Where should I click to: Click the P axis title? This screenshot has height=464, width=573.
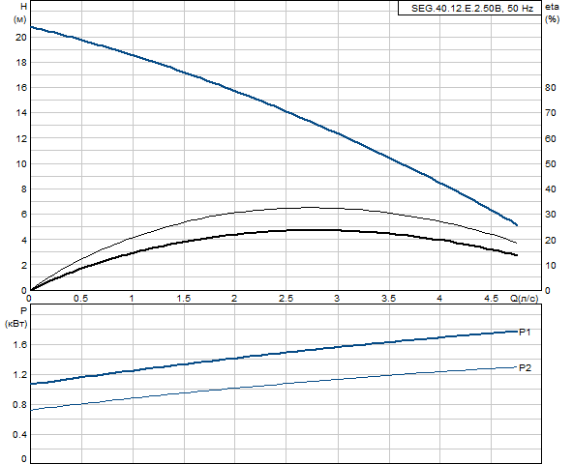coord(23,311)
